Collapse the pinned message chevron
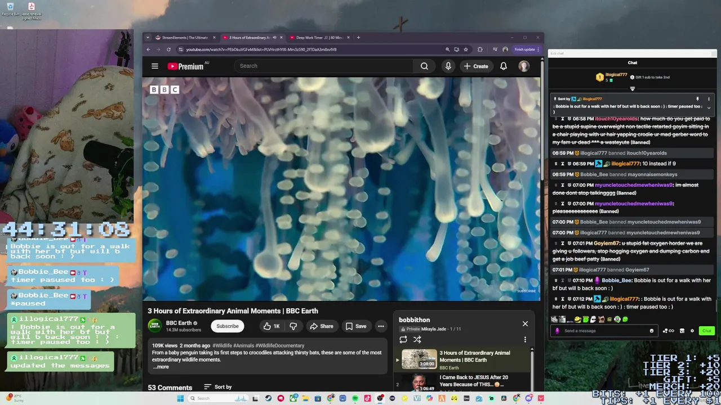721x405 pixels. pos(709,107)
